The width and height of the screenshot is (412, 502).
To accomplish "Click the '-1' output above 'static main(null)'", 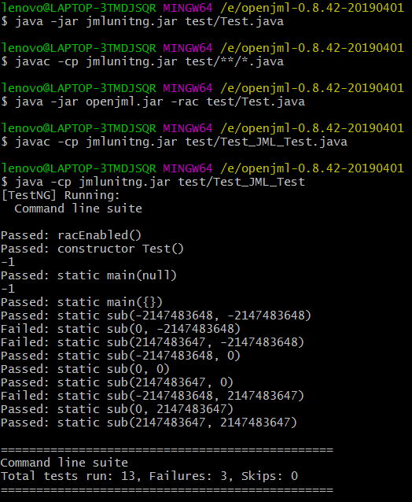I will 8,262.
